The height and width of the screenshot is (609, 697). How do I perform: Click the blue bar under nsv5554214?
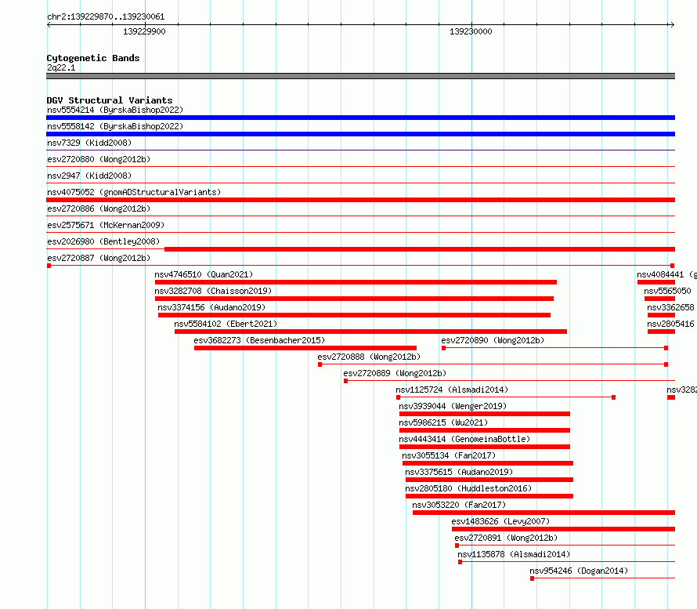360,118
